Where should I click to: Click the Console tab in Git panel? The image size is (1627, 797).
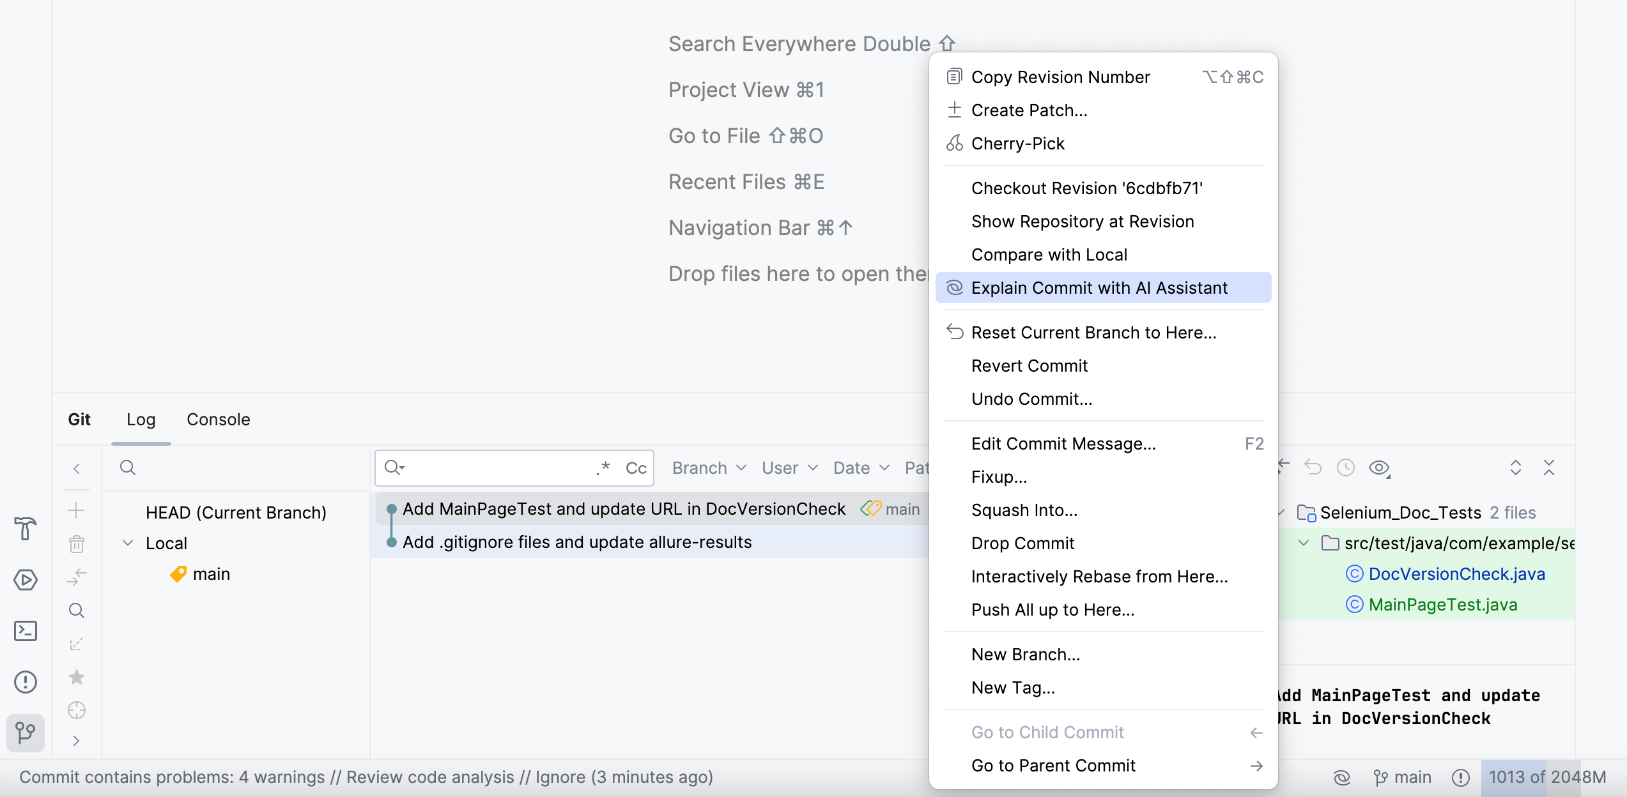click(218, 419)
